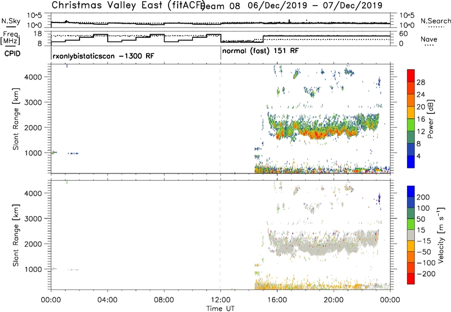Click the 'rxonlybistaticscan -1300 RF' label

click(103, 56)
